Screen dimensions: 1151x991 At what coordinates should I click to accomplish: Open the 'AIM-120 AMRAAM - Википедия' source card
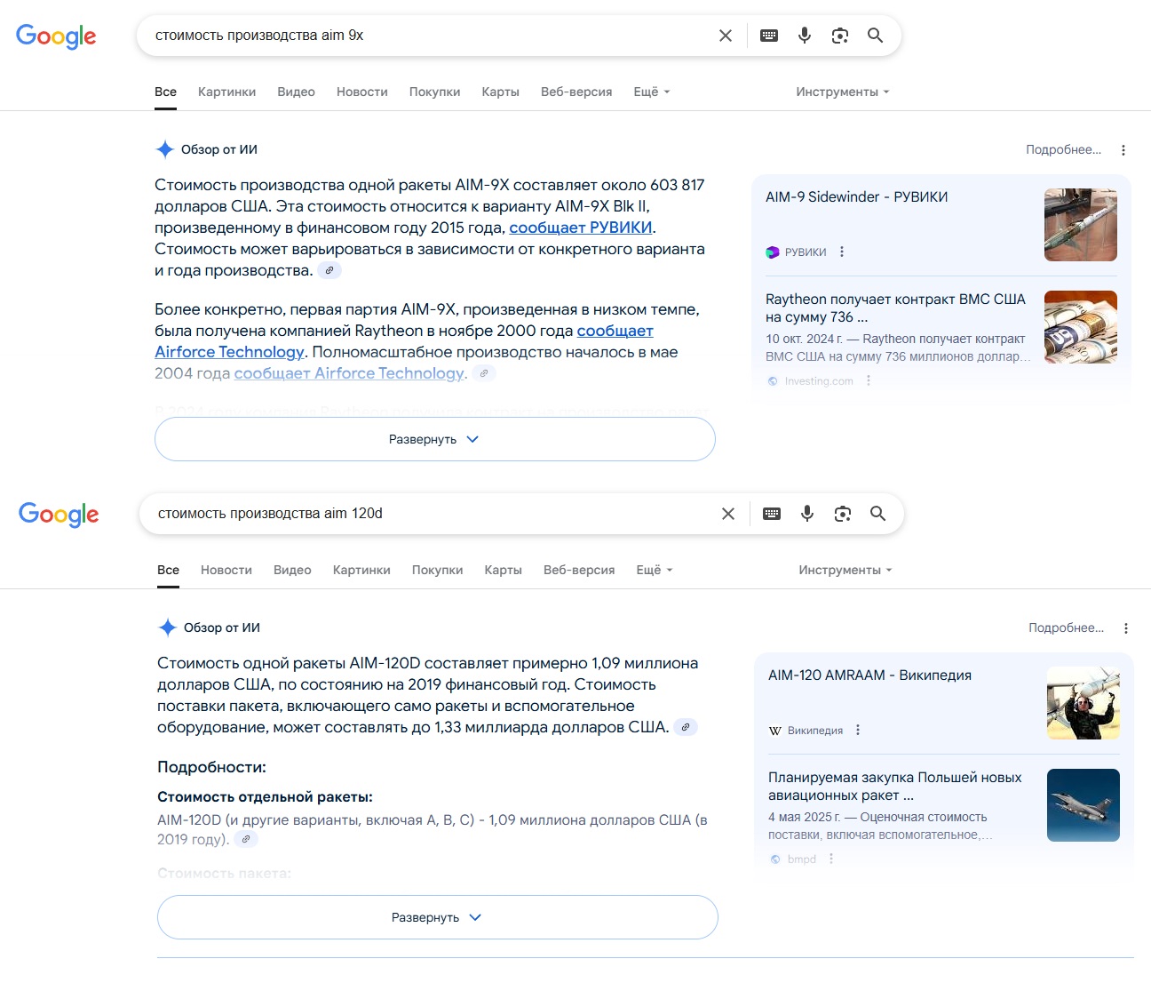[869, 675]
